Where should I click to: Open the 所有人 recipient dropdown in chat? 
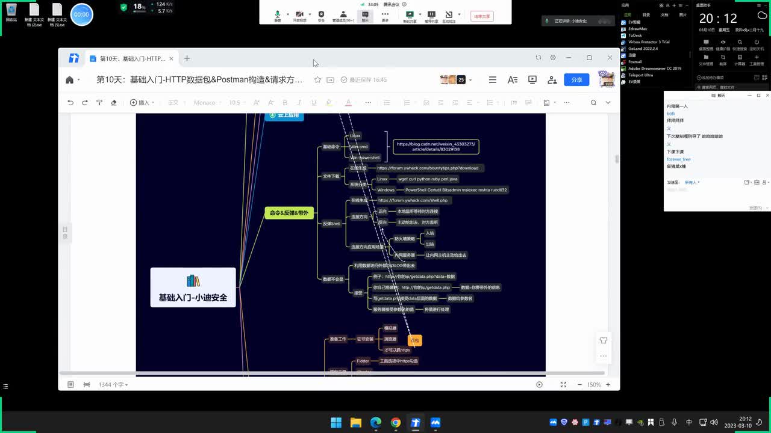click(x=693, y=182)
